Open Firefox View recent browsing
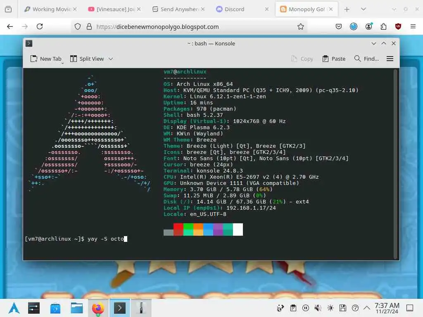 8,9
